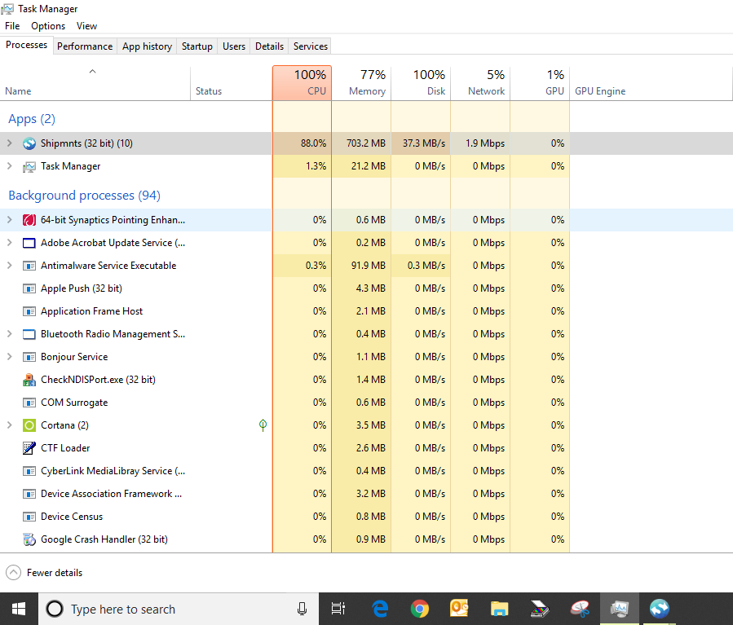Image resolution: width=733 pixels, height=625 pixels.
Task: Open Task View from the taskbar
Action: pyautogui.click(x=338, y=610)
